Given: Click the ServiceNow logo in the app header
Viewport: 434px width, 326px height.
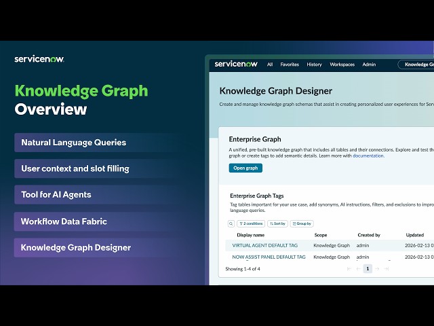Looking at the screenshot, I should pos(236,64).
